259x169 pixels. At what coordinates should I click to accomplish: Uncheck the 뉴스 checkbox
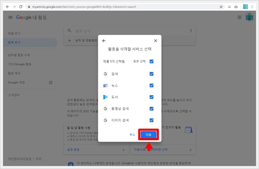point(151,85)
